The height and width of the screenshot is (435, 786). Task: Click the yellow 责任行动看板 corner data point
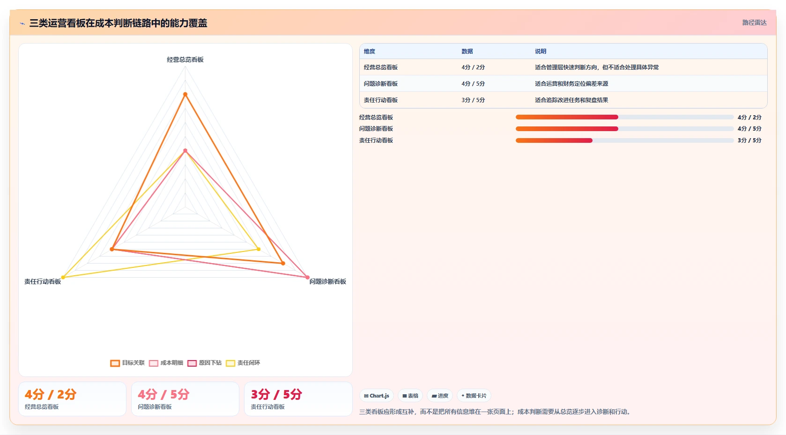(63, 277)
